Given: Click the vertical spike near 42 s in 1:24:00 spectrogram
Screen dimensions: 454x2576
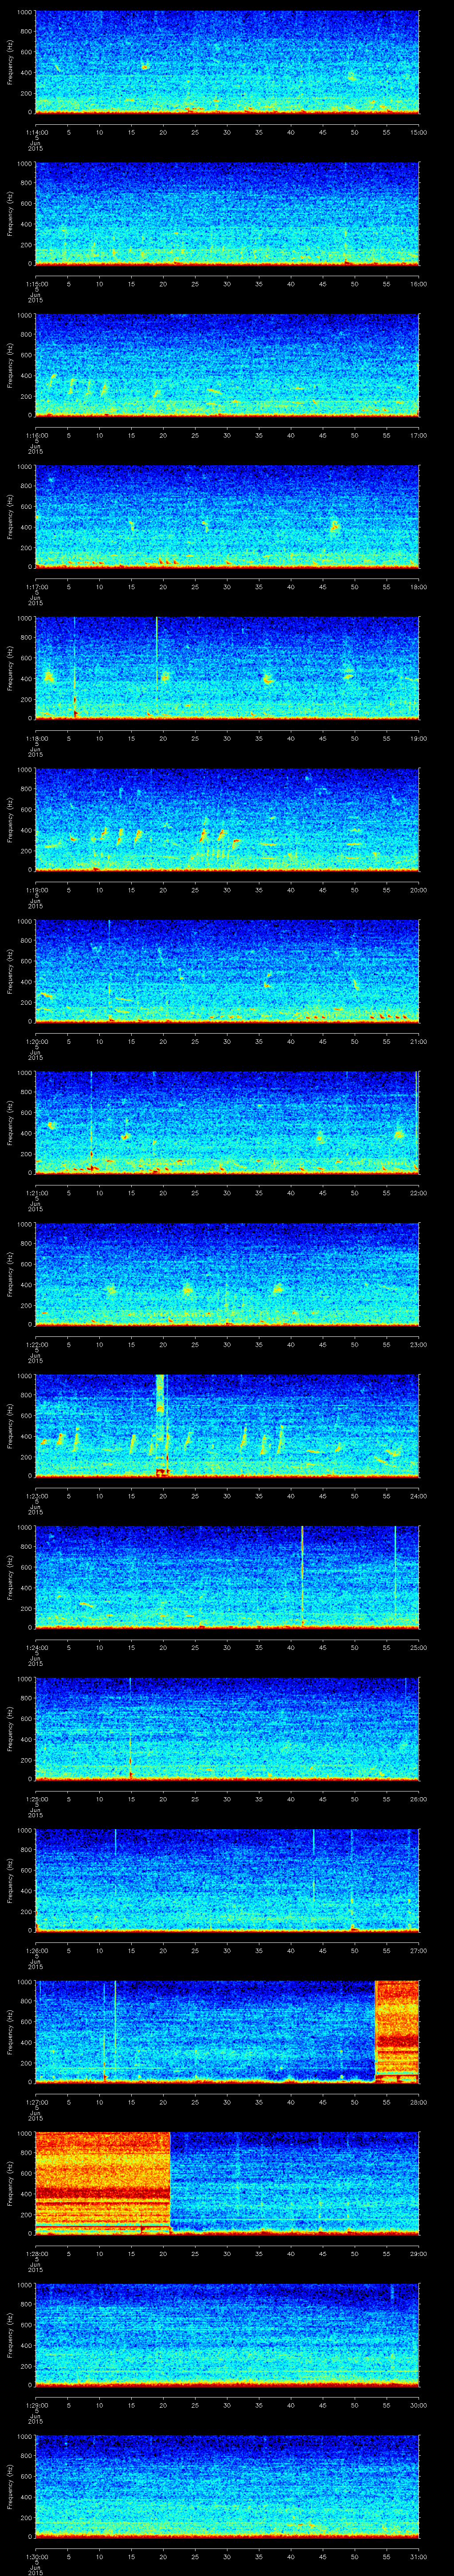Looking at the screenshot, I should point(302,1576).
